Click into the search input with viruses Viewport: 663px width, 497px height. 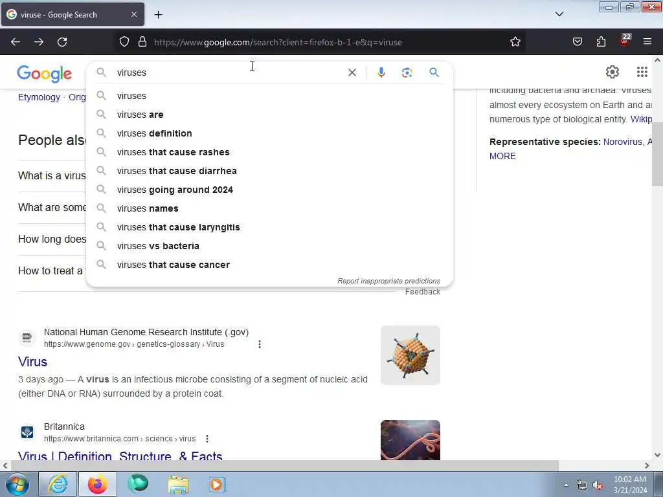(x=229, y=72)
